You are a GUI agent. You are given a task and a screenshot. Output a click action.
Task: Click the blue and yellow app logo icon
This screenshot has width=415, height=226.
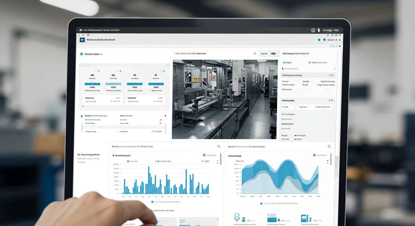pyautogui.click(x=82, y=40)
